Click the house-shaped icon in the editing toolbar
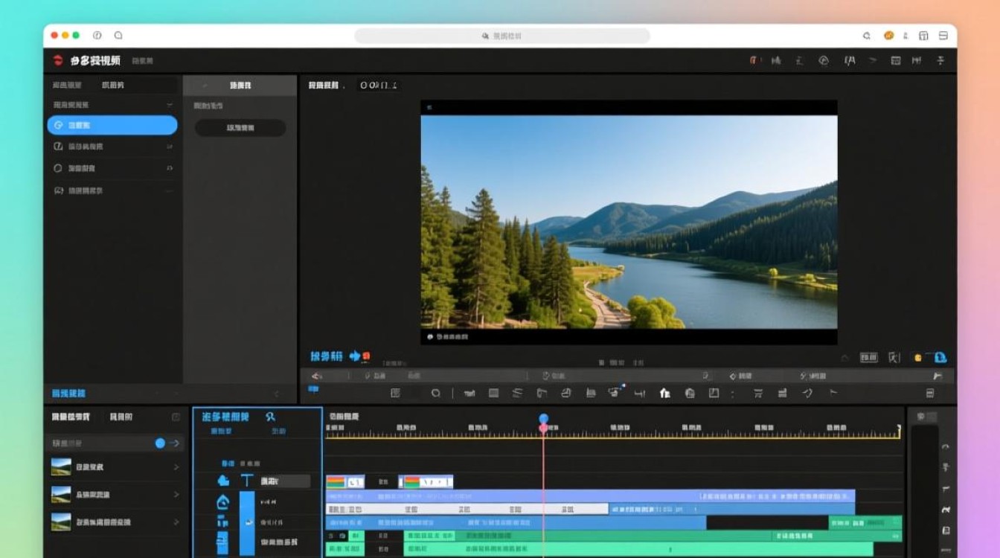 [x=664, y=393]
